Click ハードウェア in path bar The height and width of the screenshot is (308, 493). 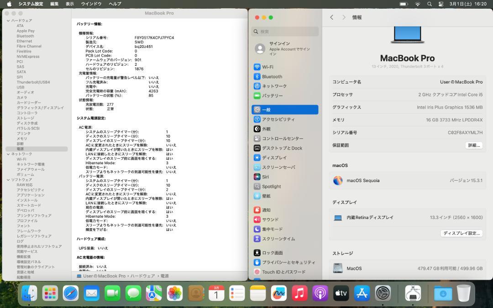(142, 276)
